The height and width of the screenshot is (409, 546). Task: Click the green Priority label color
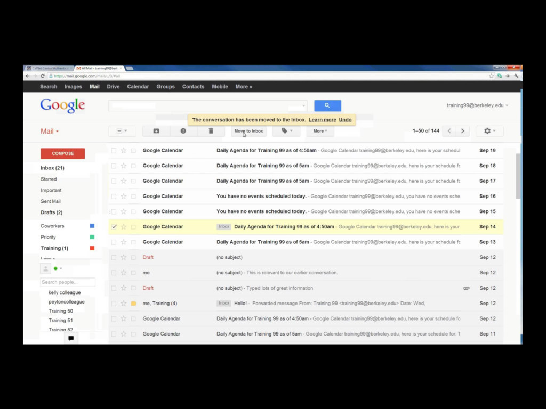(92, 237)
